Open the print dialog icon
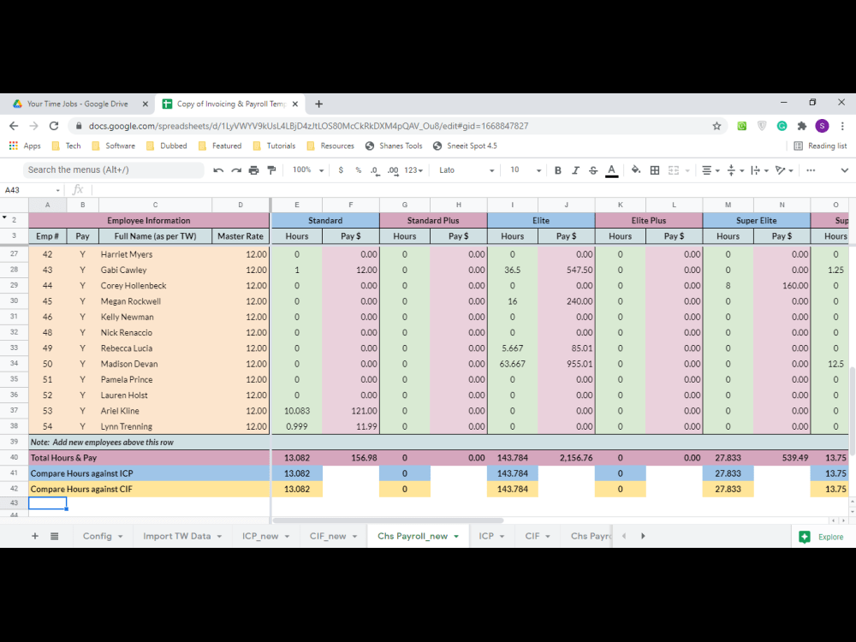856x642 pixels. [x=253, y=170]
